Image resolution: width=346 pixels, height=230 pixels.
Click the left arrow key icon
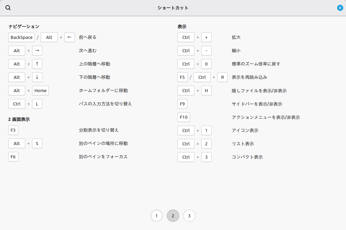click(x=70, y=37)
